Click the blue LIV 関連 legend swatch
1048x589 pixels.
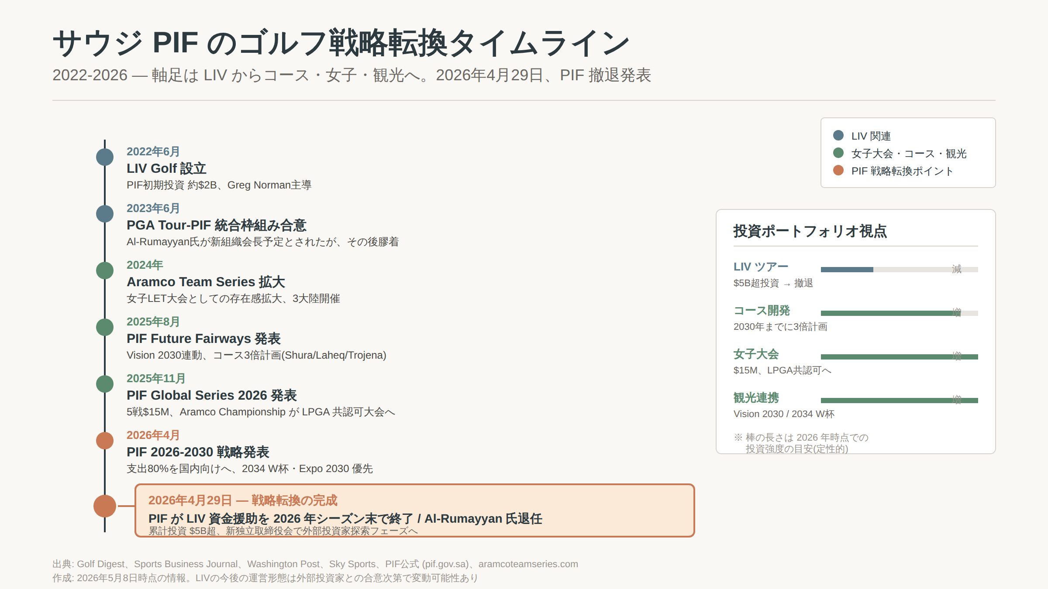(x=838, y=135)
